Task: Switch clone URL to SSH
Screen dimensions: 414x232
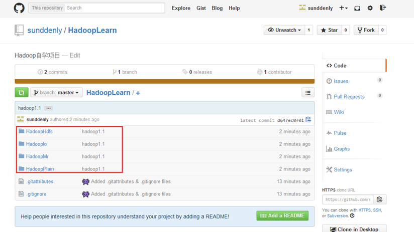Action: pos(377,210)
